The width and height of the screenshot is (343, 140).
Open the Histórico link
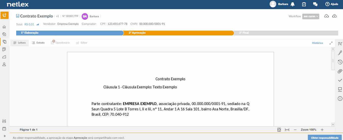[x=317, y=43]
